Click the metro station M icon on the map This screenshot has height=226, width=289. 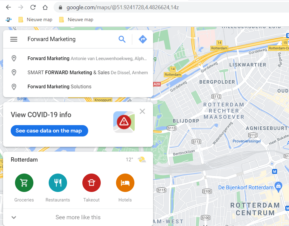click(x=275, y=171)
